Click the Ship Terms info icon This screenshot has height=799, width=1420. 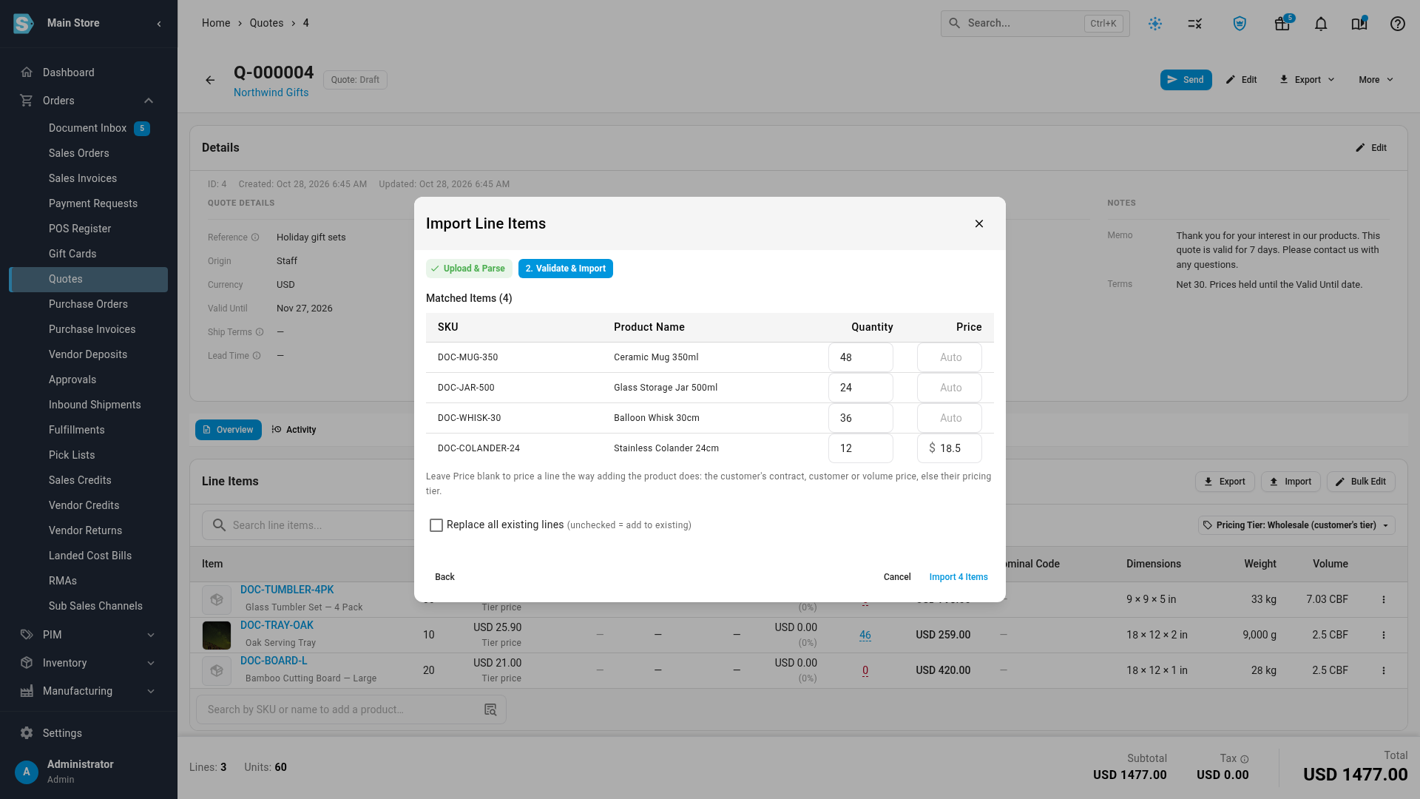260,332
